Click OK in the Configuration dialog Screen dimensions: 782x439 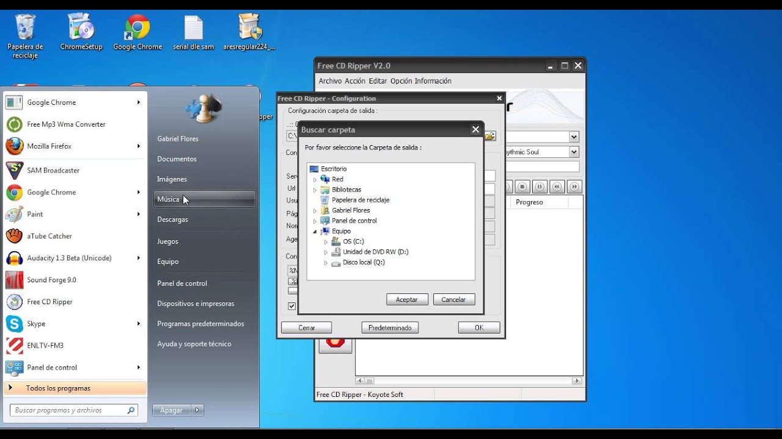tap(479, 327)
